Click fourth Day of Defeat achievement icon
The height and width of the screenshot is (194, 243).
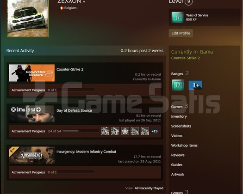135,131
